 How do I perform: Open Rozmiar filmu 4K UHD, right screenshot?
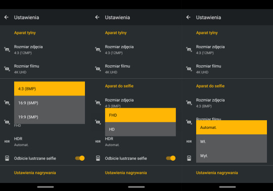pyautogui.click(x=227, y=69)
